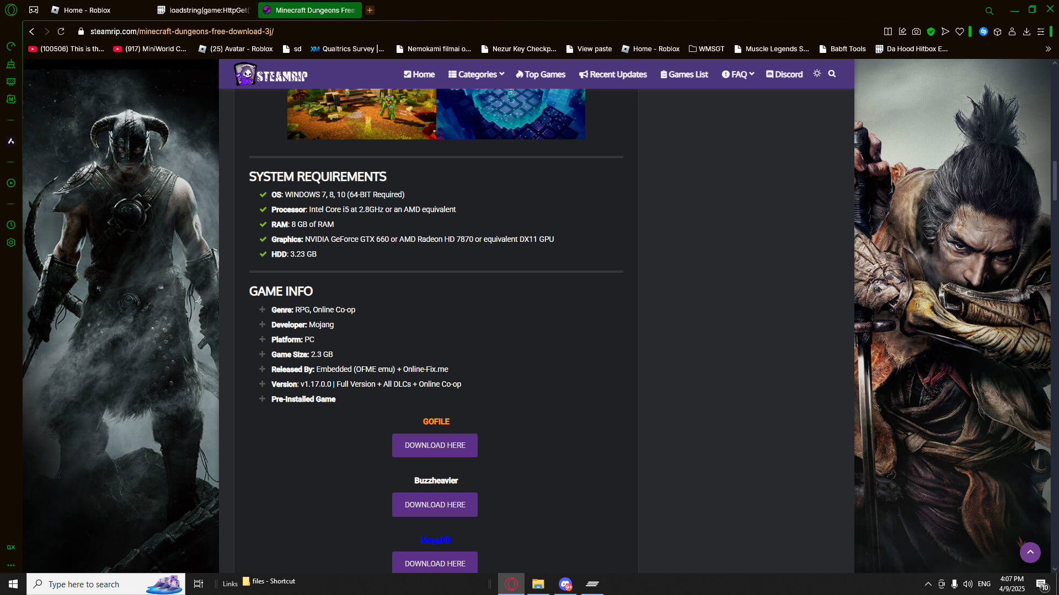Open the browser downloads icon
Image resolution: width=1059 pixels, height=595 pixels.
1026,31
